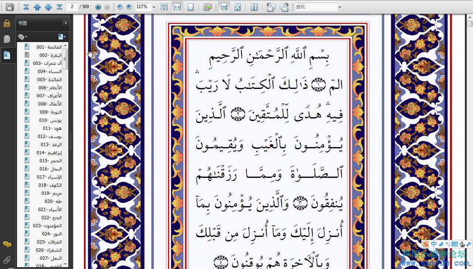Zoom out with the minus button

point(120,7)
